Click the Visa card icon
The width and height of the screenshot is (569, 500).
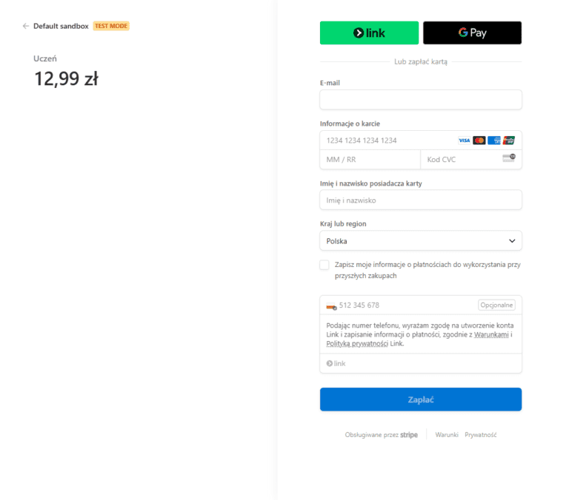(x=464, y=141)
